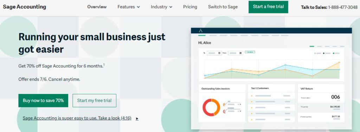Click the $4,190.00 amount
The image size is (360, 132).
click(x=335, y=107)
